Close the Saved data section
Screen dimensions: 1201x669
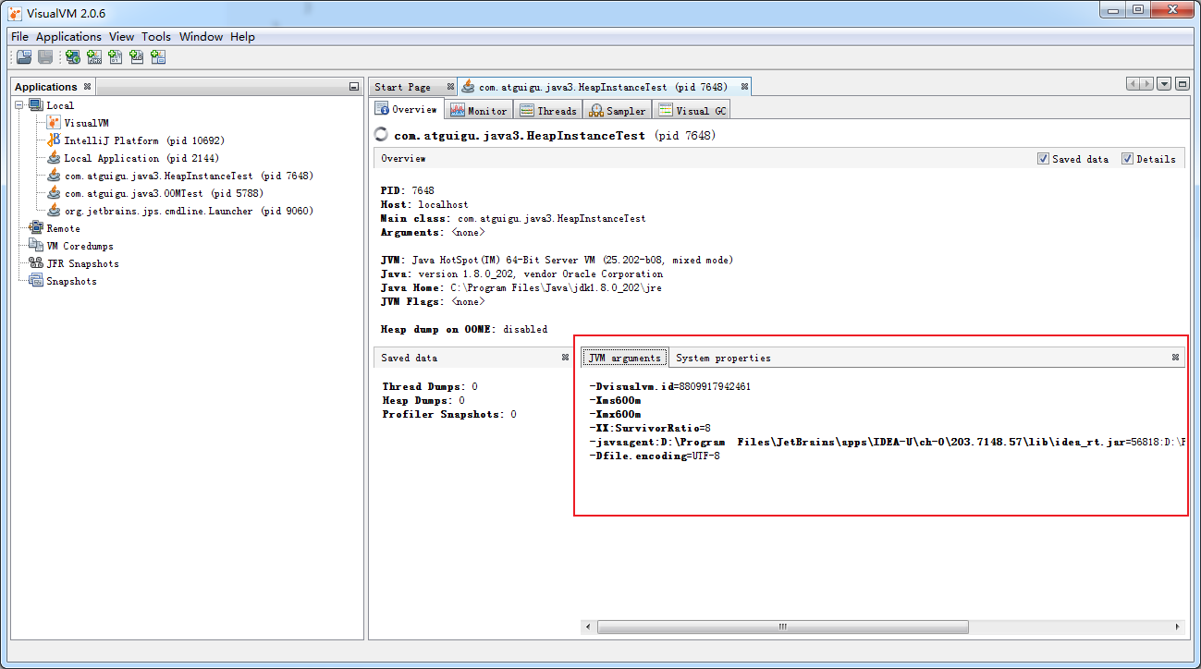coord(565,358)
